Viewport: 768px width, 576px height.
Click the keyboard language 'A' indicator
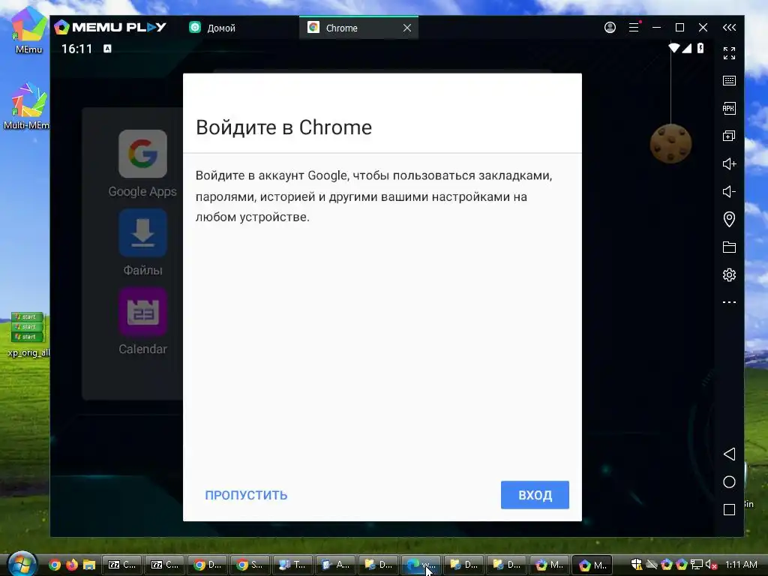pos(107,49)
